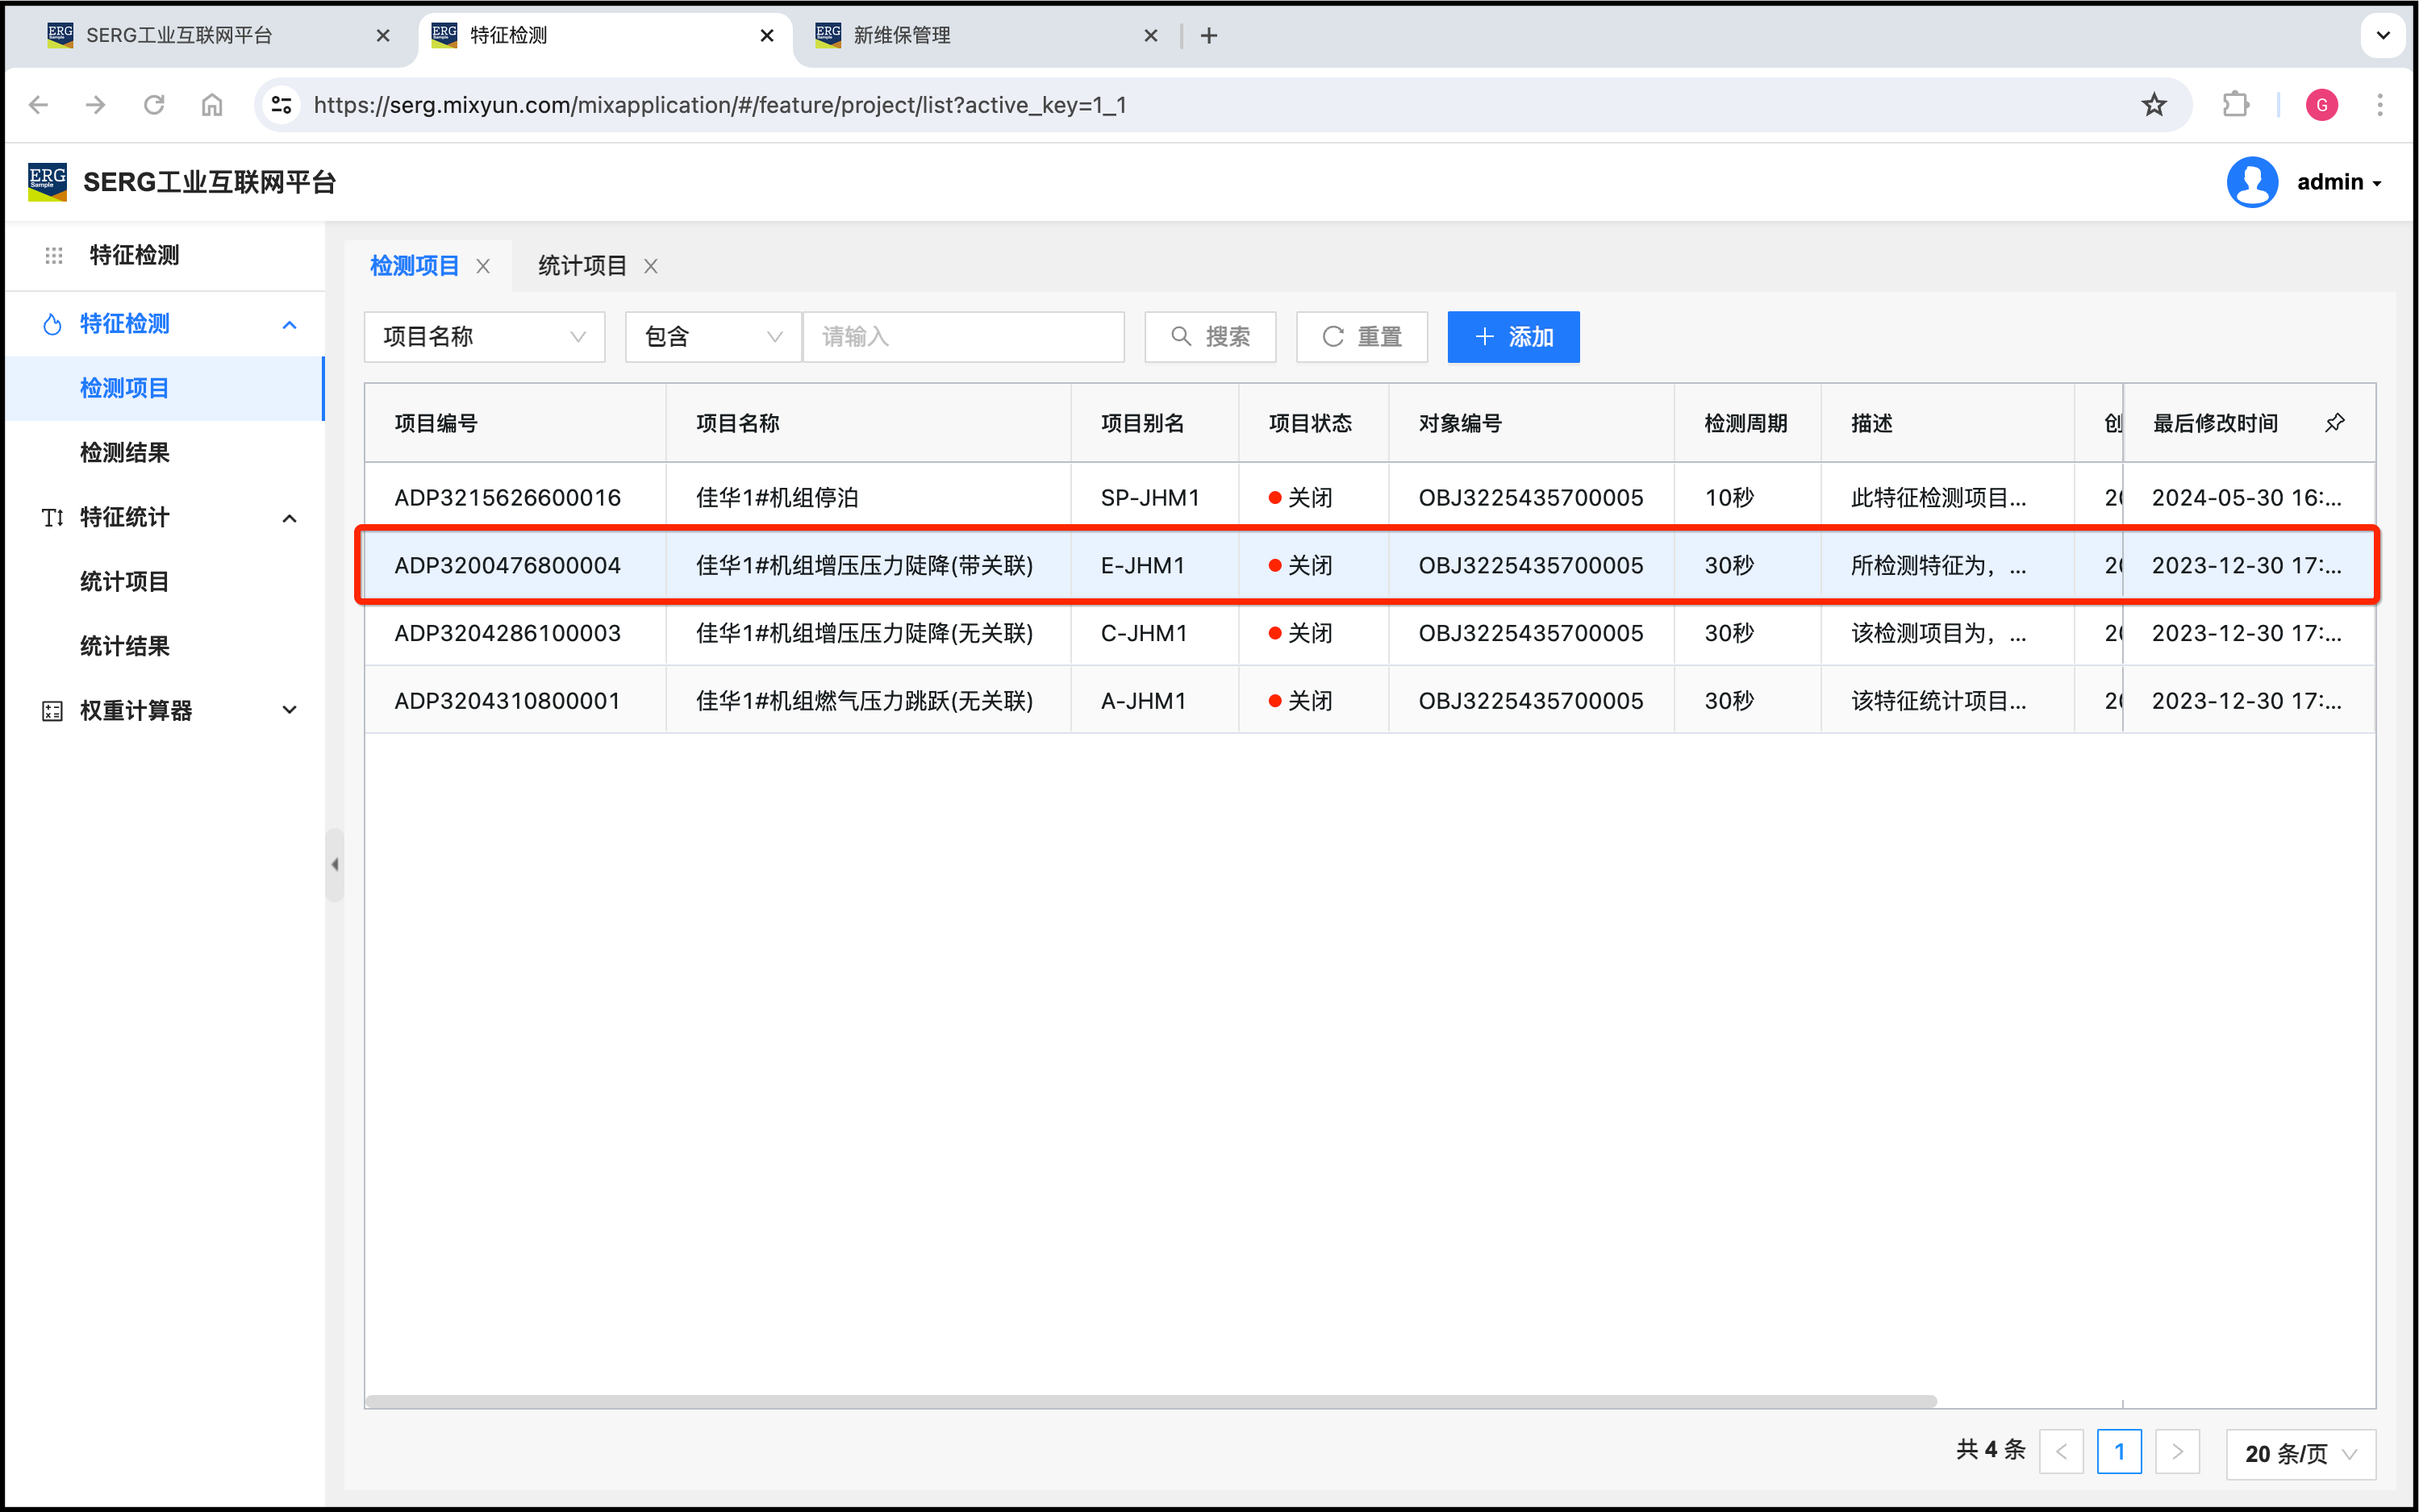This screenshot has width=2419, height=1512.
Task: Click the 重置 button
Action: pyautogui.click(x=1361, y=337)
